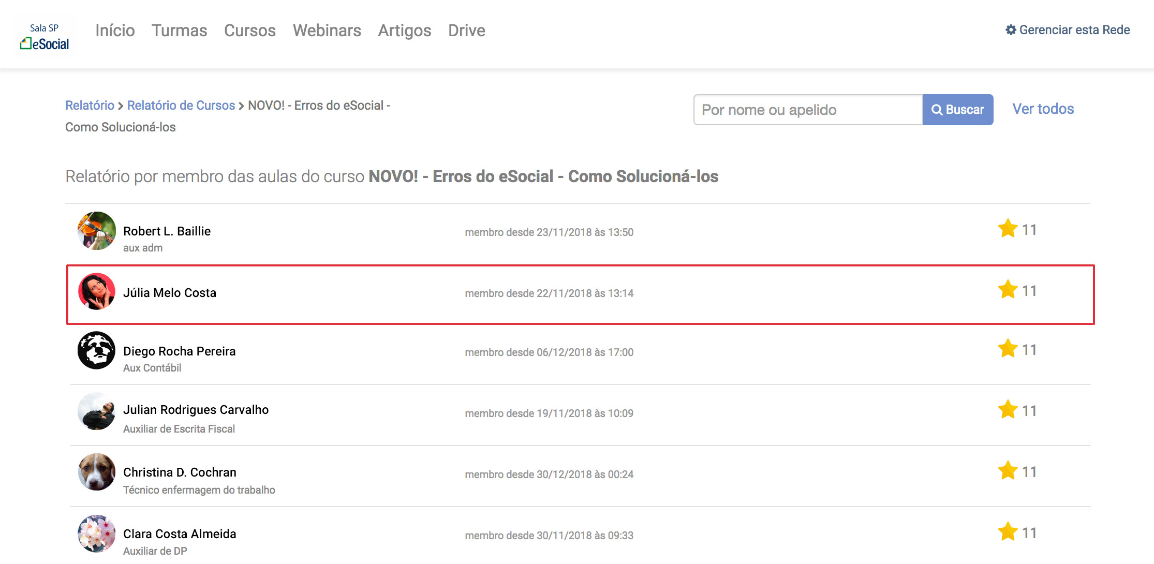1154x564 pixels.
Task: Navigate to the Drive menu
Action: (466, 31)
